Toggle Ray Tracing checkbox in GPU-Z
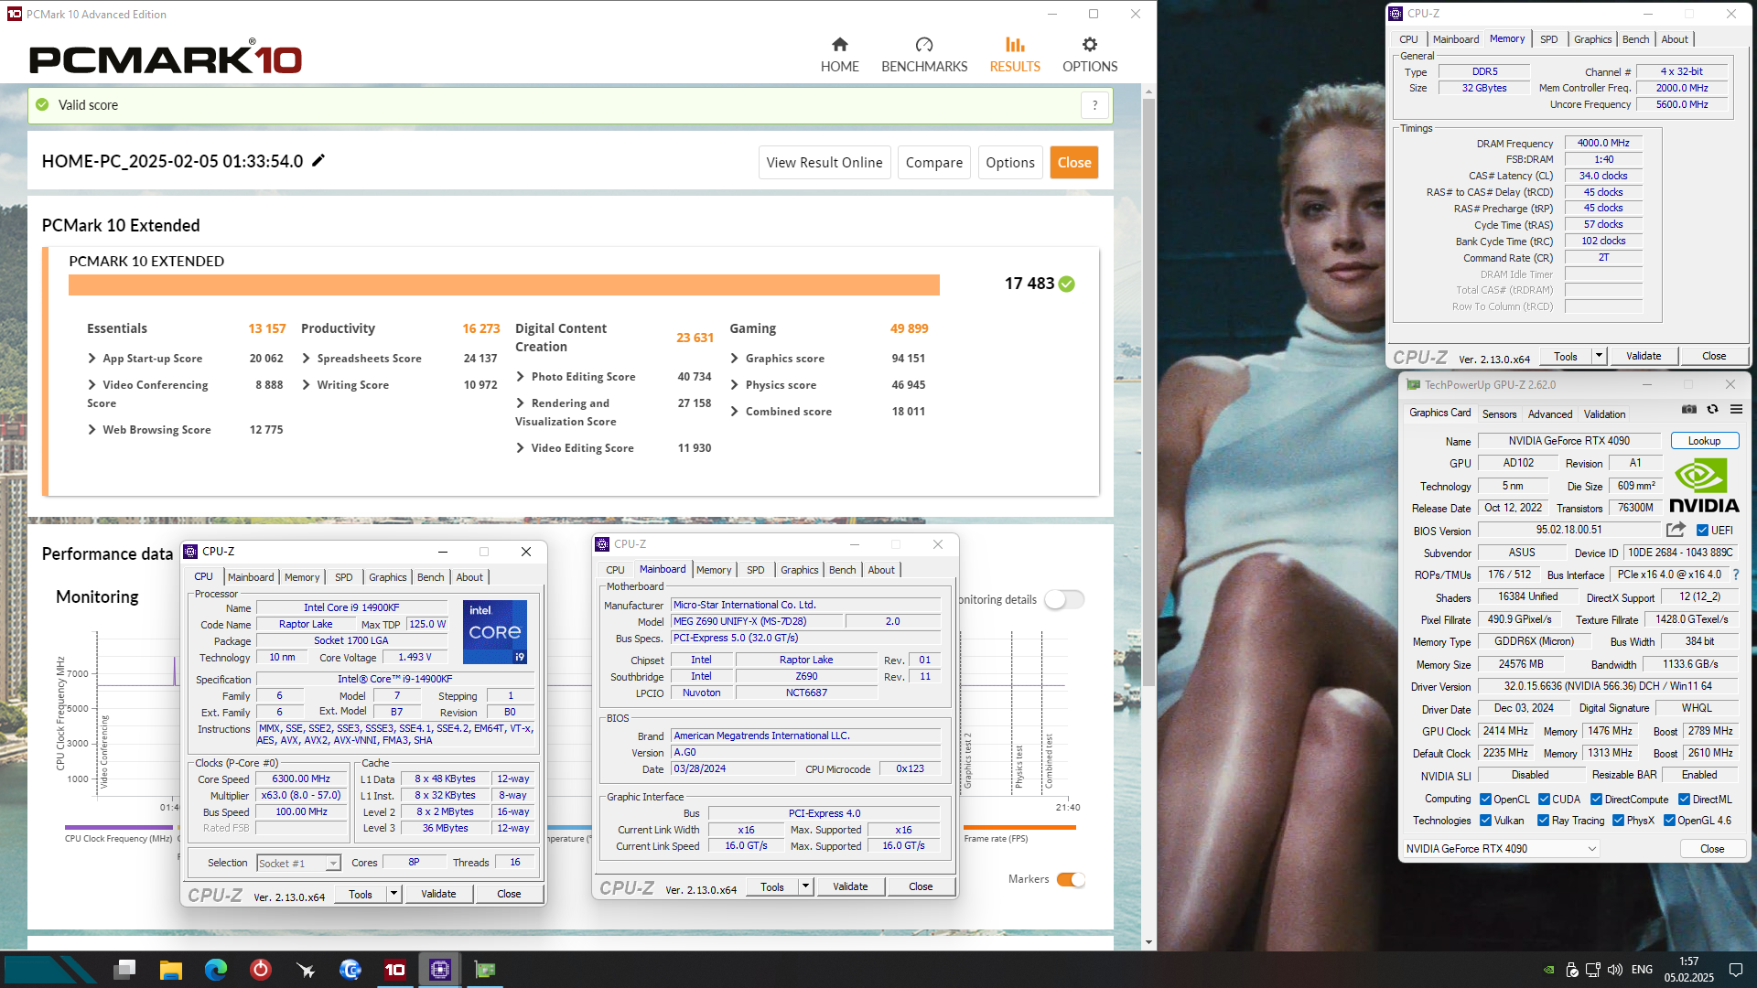1757x988 pixels. [1544, 821]
